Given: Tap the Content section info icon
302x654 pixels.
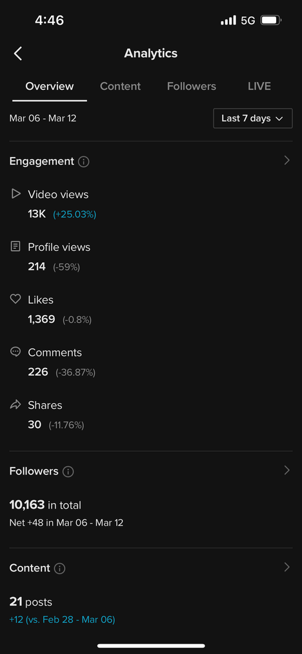Looking at the screenshot, I should [59, 569].
